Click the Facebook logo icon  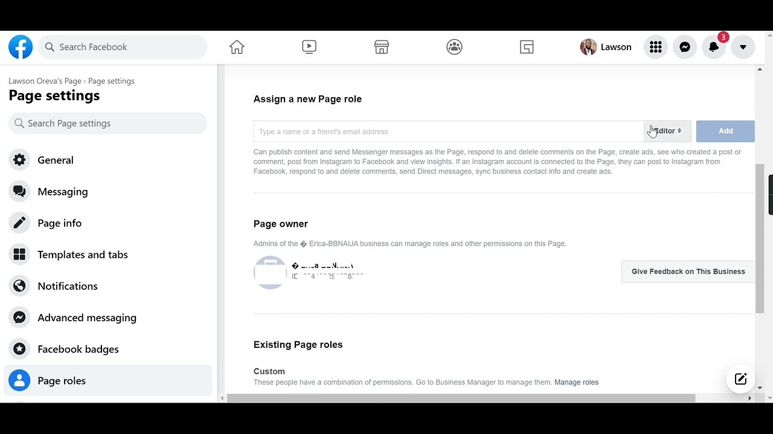(x=21, y=47)
